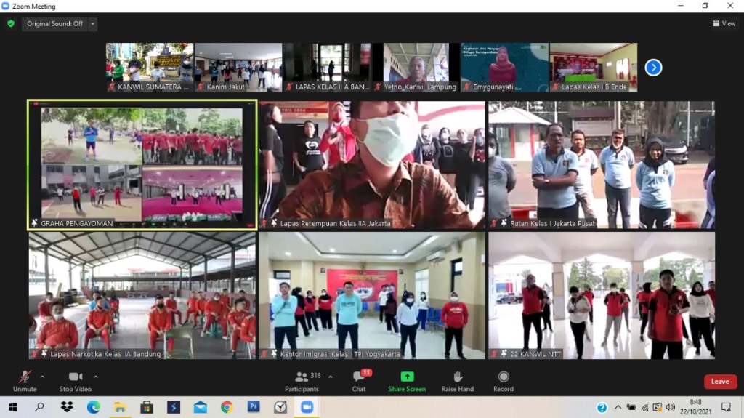Toggle Original Sound setting

point(54,24)
